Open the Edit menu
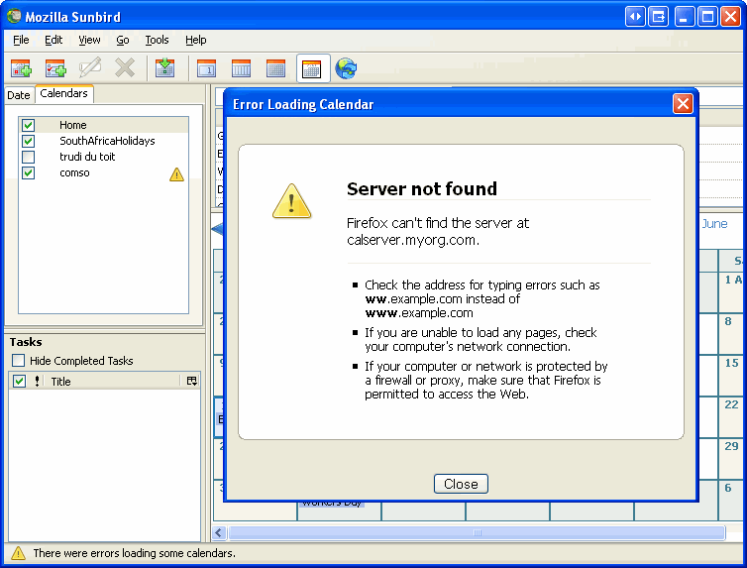The height and width of the screenshot is (568, 747). 53,40
